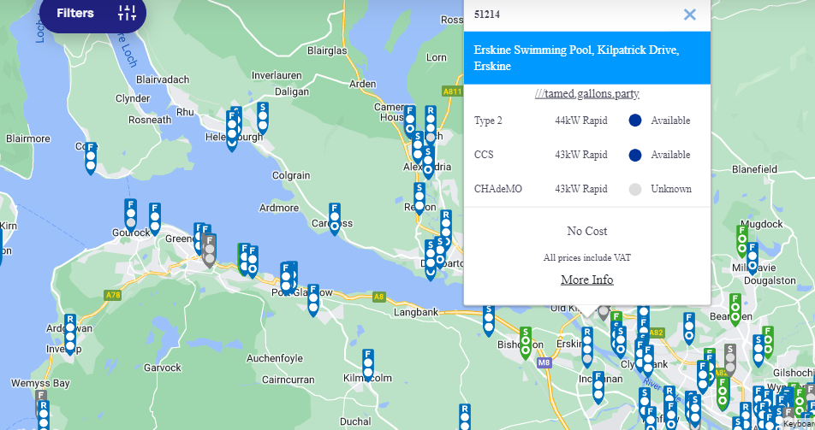Select the charger marker at Kilmacolm
The height and width of the screenshot is (430, 815).
coord(368,364)
